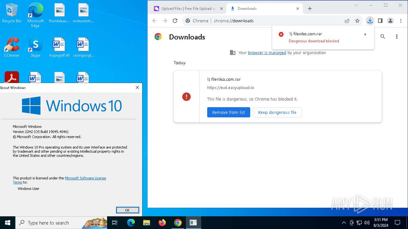Select soongoogl... document on desktop
This screenshot has height=229, width=408.
click(x=83, y=47)
